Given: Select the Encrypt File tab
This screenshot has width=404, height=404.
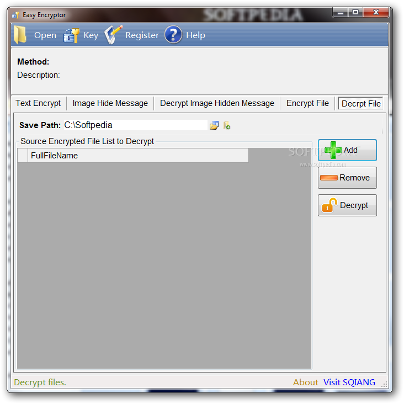Looking at the screenshot, I should click(x=307, y=103).
